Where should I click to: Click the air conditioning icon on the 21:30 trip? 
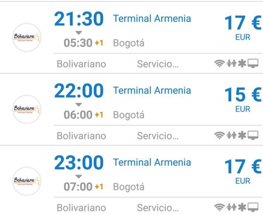(241, 64)
